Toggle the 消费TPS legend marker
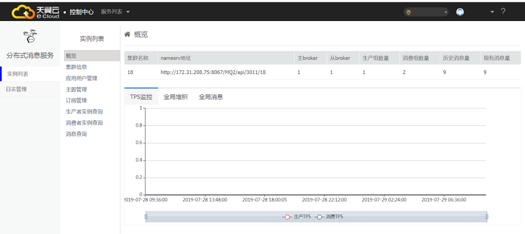This screenshot has width=525, height=234. 319,217
